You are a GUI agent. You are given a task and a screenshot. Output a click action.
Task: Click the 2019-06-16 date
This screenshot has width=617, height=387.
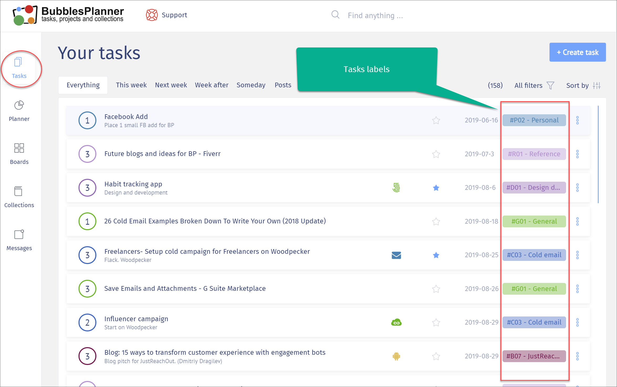pos(481,120)
